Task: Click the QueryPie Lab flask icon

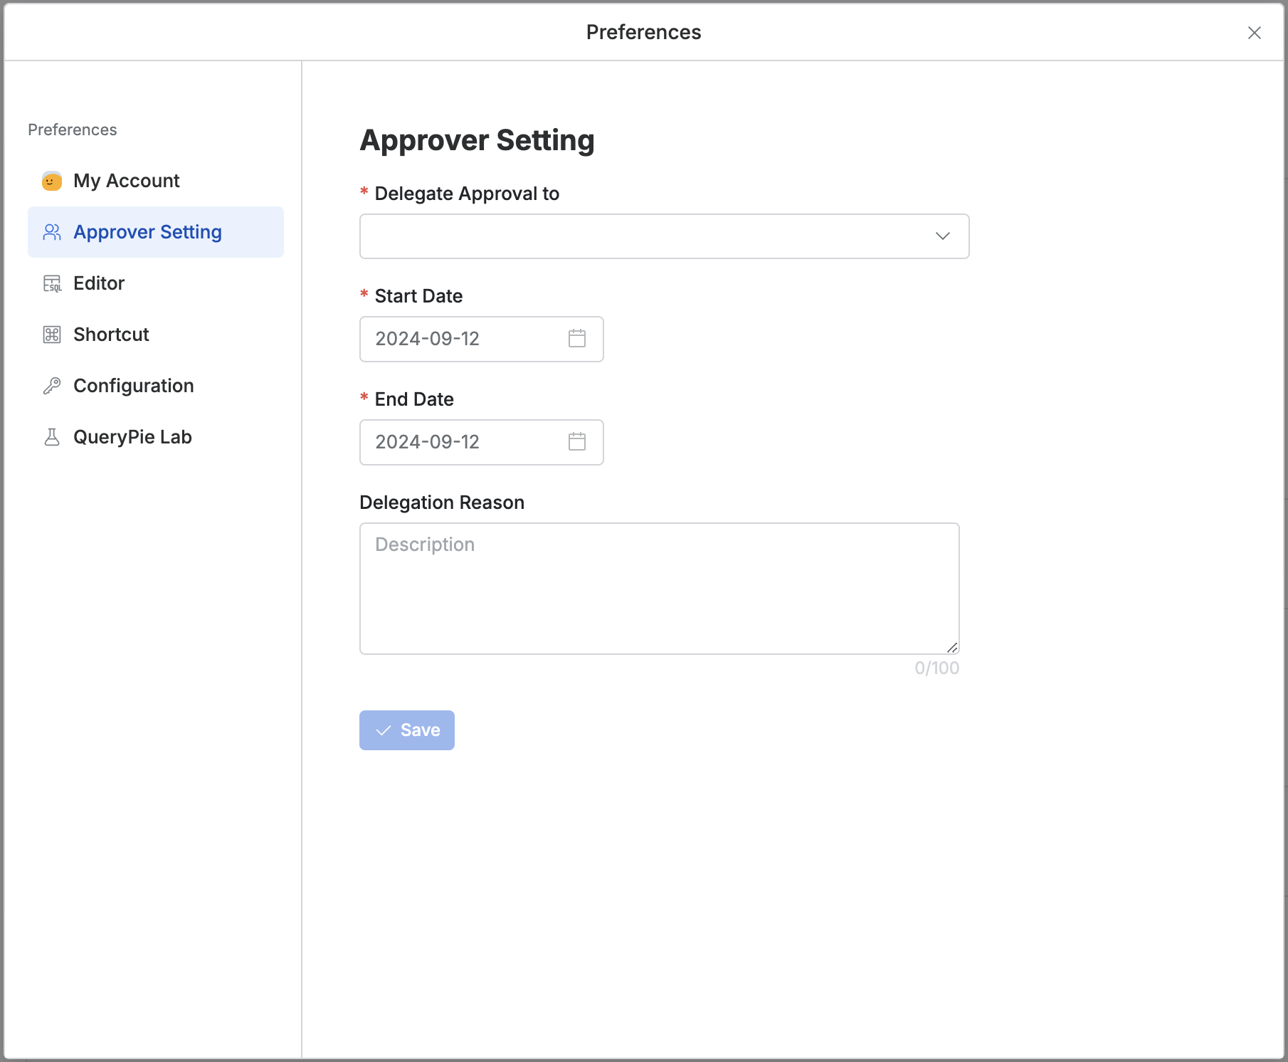Action: (52, 438)
